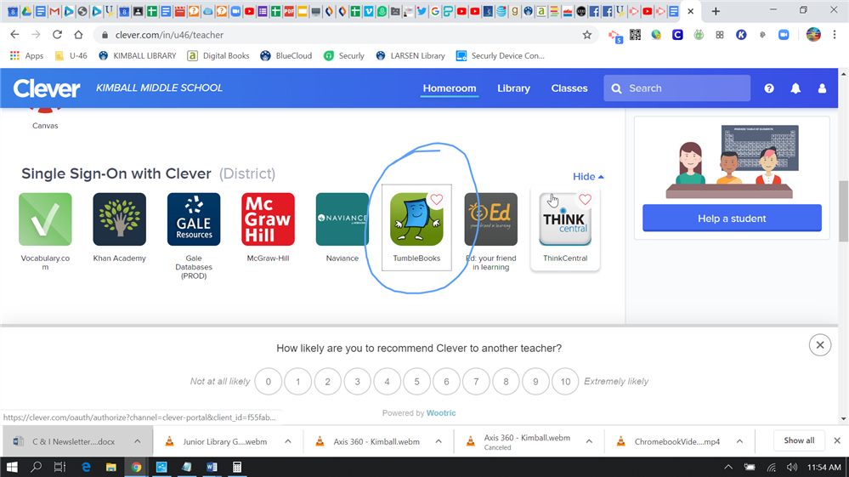Dismiss the Clever survey panel
Image resolution: width=849 pixels, height=477 pixels.
pos(820,345)
